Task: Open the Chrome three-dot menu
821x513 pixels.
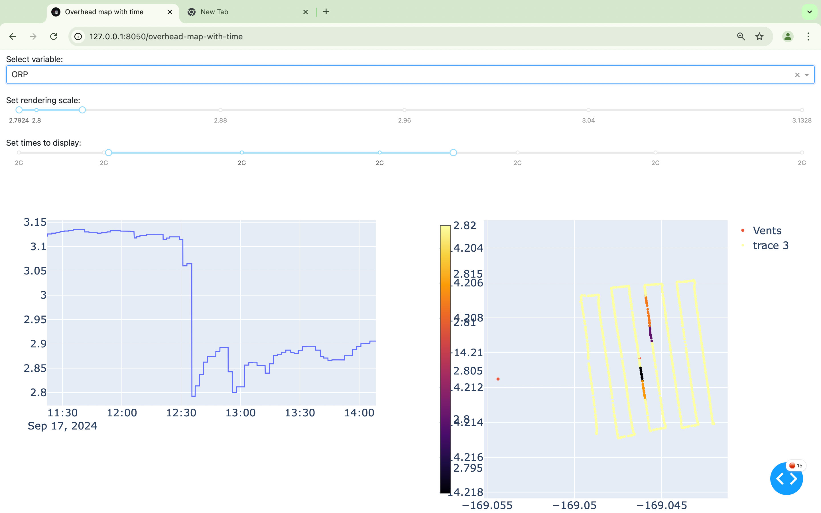Action: (x=808, y=37)
